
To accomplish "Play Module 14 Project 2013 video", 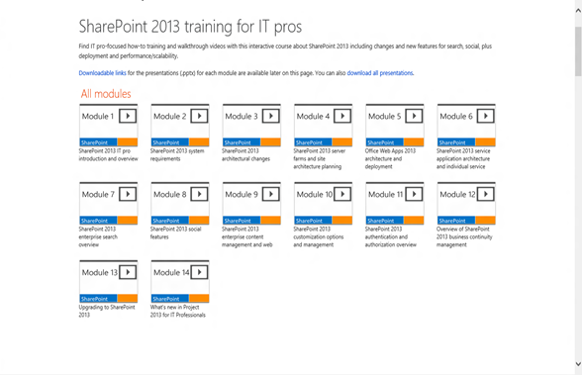I will tap(199, 272).
